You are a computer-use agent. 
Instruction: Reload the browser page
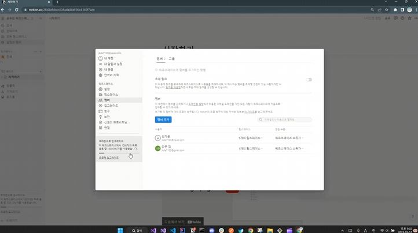[x=17, y=10]
